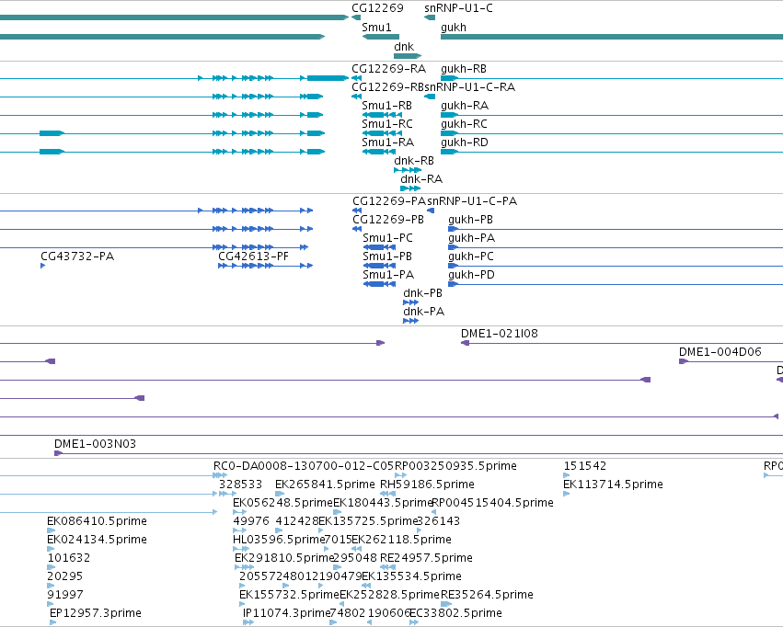
Task: Click the HL03596.5prime EST label
Action: 279,541
